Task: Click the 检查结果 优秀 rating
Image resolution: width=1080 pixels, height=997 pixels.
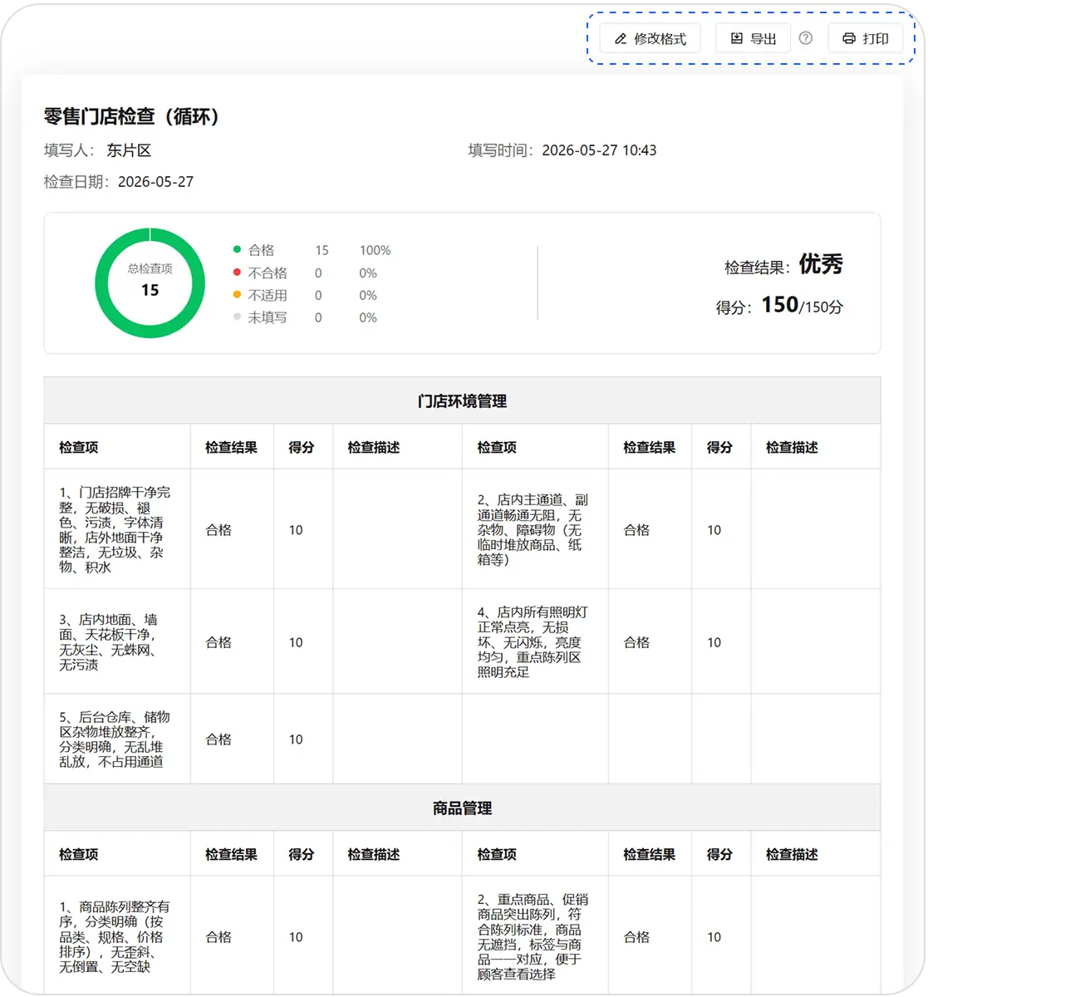Action: [821, 264]
